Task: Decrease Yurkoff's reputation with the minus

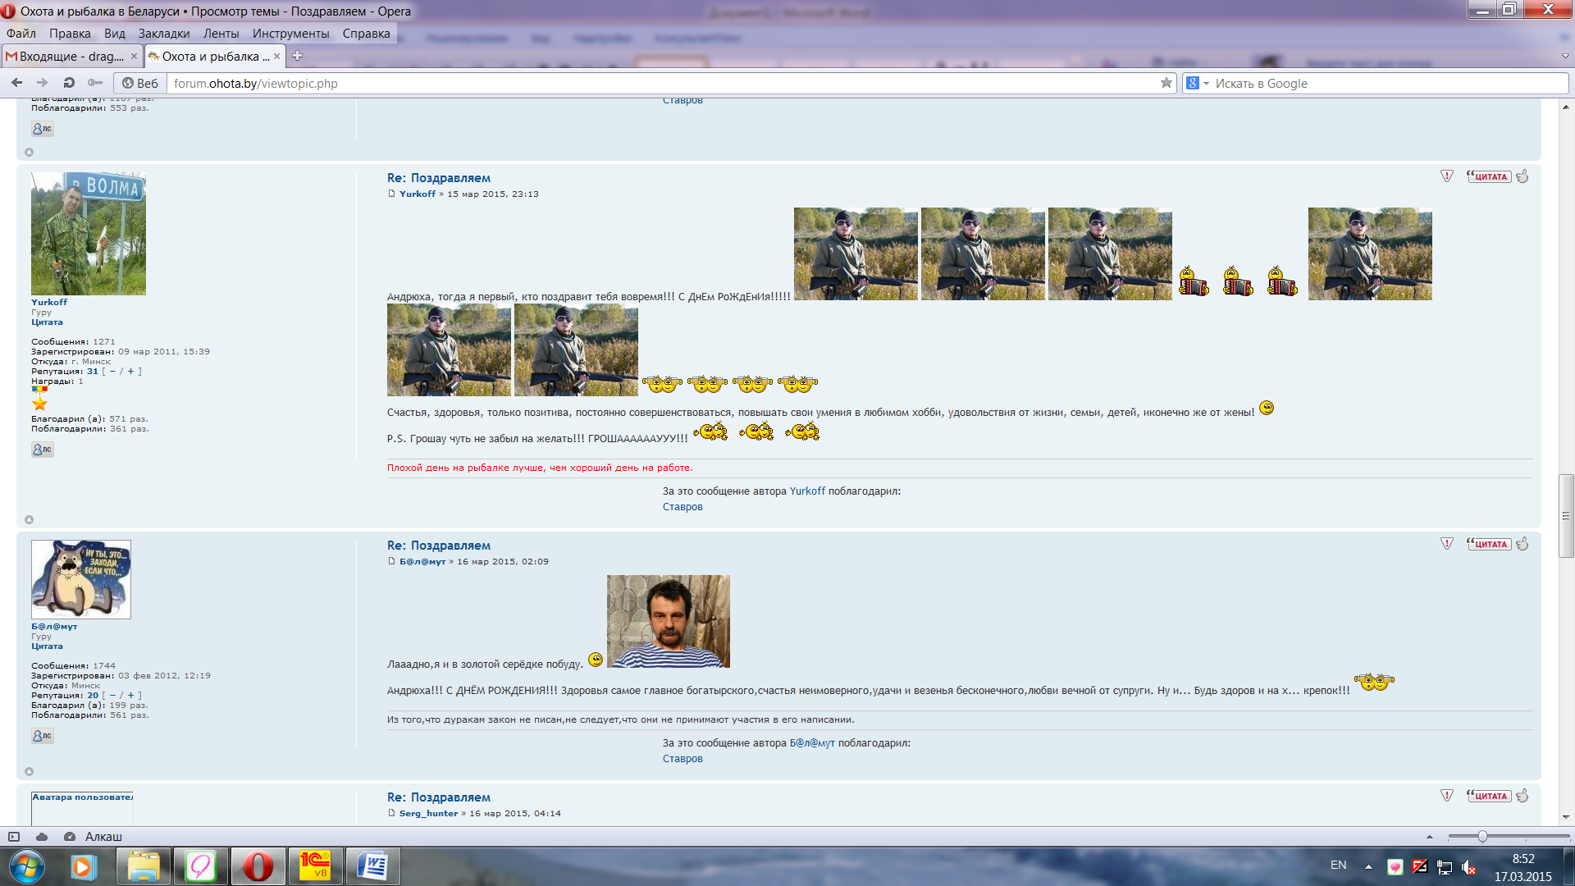Action: 112,372
